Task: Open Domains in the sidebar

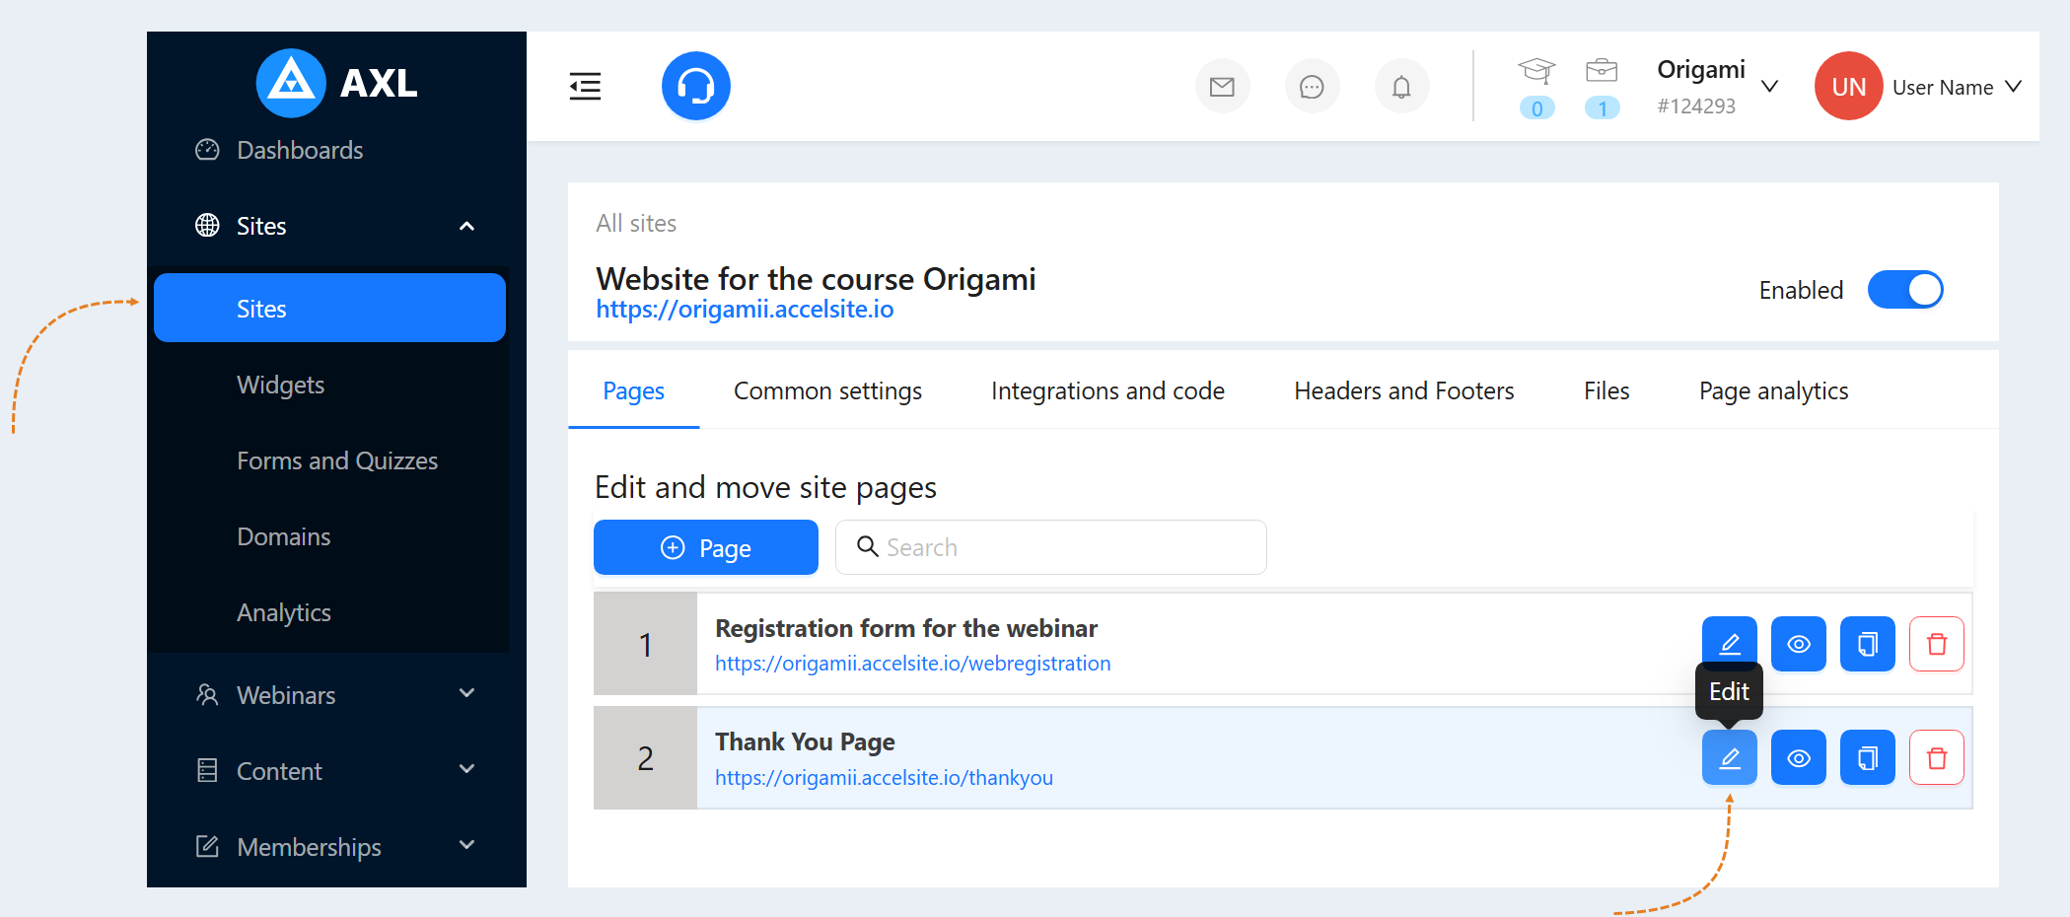Action: (x=284, y=536)
